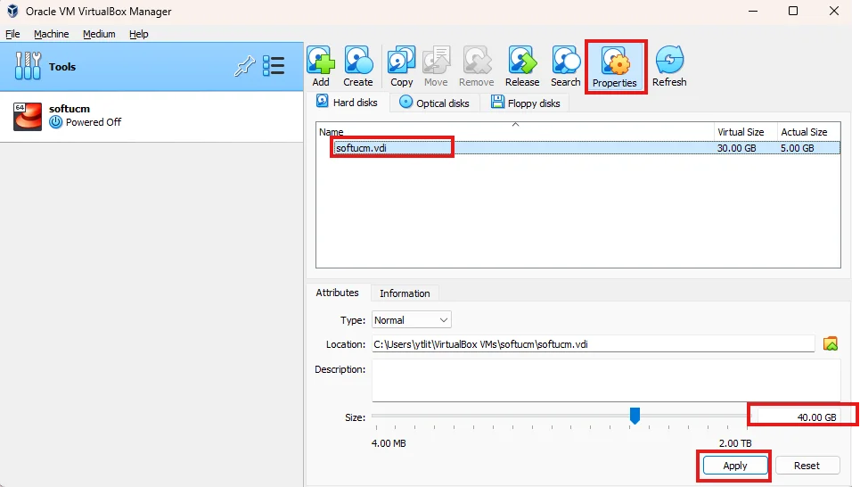The height and width of the screenshot is (487, 860).
Task: Close the VirtualBox Manager window
Action: (833, 11)
